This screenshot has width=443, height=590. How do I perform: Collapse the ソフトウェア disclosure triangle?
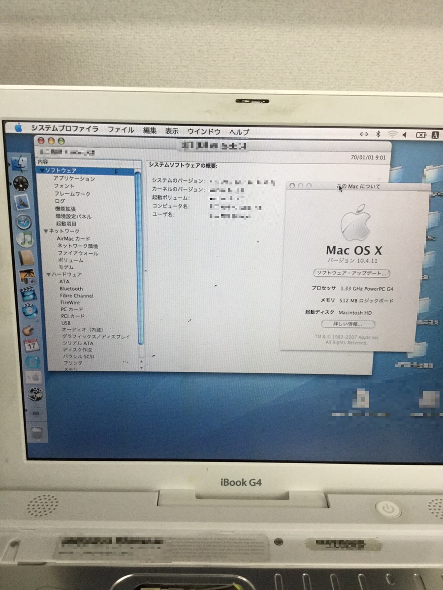(43, 170)
